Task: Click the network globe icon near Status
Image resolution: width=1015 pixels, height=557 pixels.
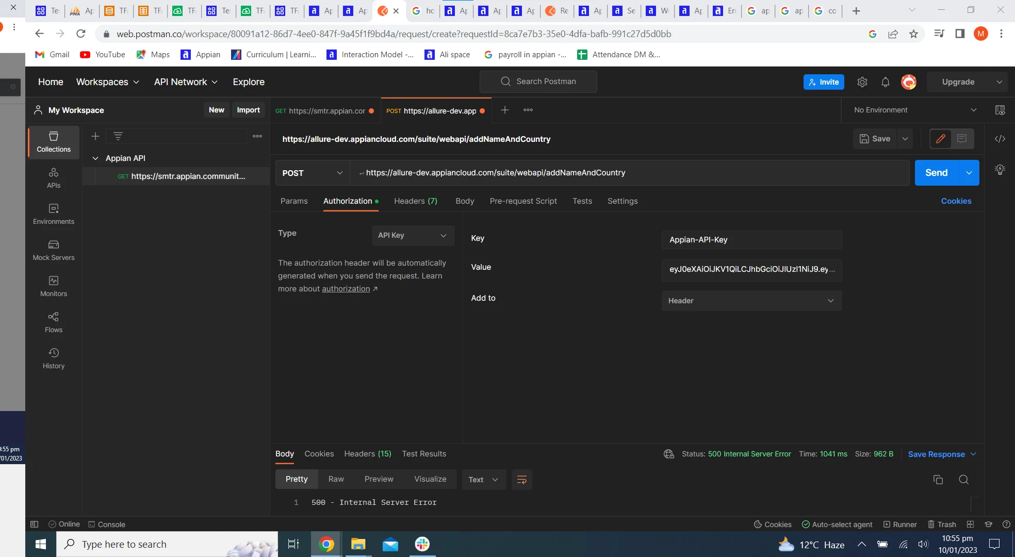Action: 669,454
